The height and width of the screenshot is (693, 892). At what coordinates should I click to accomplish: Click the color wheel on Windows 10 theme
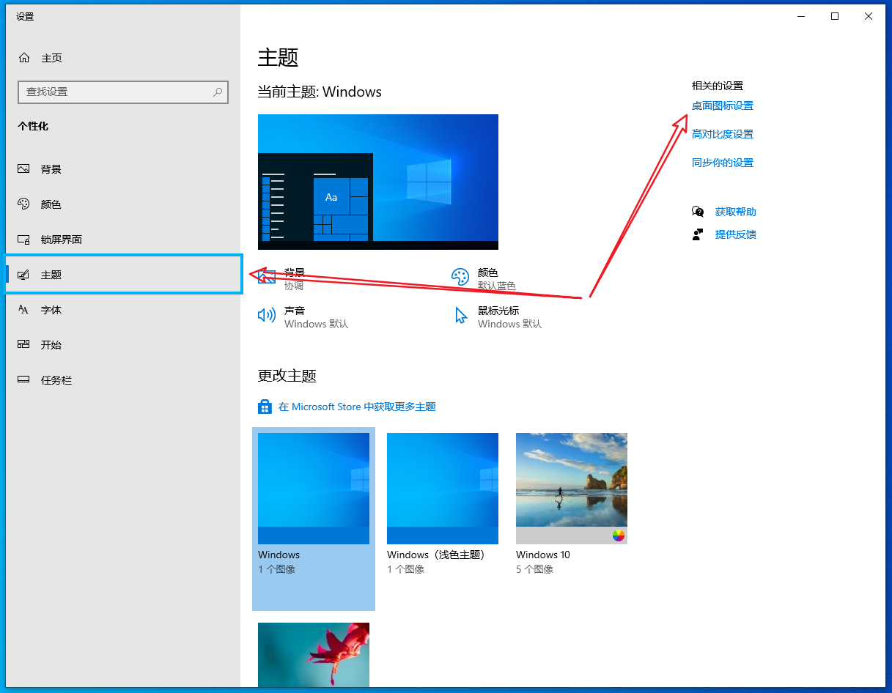tap(619, 535)
